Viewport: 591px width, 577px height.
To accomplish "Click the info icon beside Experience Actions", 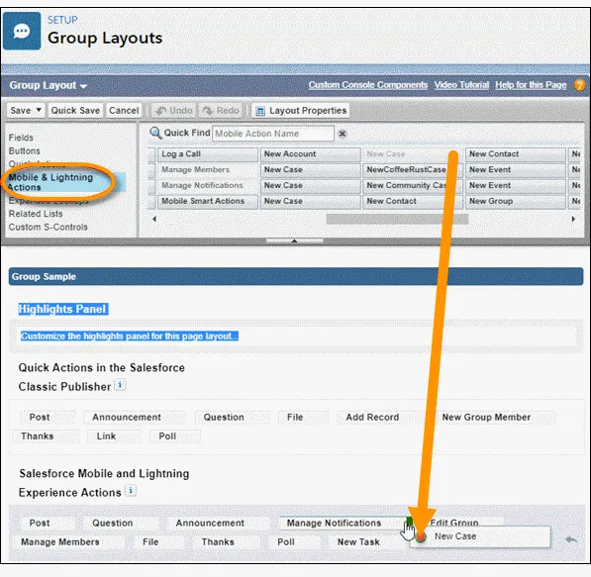I will pyautogui.click(x=131, y=491).
